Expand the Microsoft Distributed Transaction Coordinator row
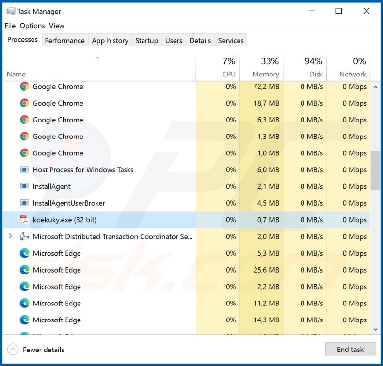The image size is (383, 366). tap(10, 236)
